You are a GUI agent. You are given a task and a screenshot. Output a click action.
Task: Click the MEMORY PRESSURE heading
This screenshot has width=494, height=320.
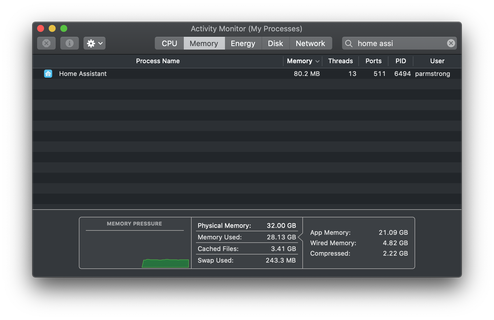point(135,224)
